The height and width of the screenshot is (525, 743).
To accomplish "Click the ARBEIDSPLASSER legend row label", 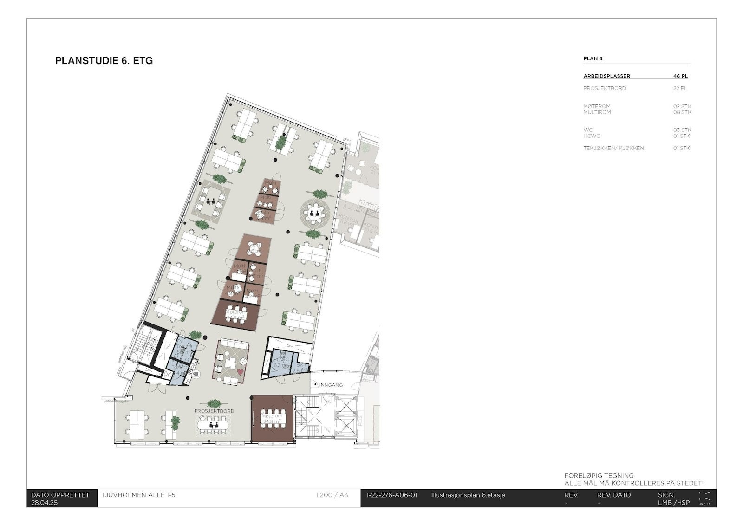I will pos(607,76).
